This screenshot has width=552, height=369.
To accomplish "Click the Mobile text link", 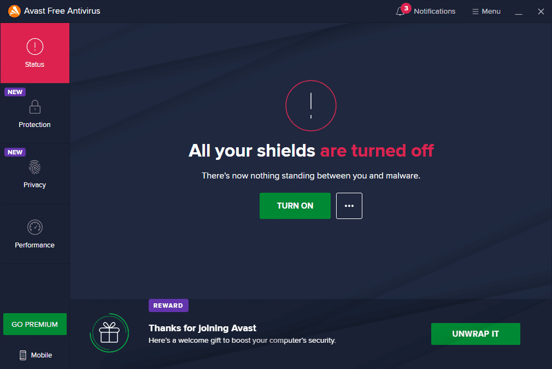I will pos(42,355).
